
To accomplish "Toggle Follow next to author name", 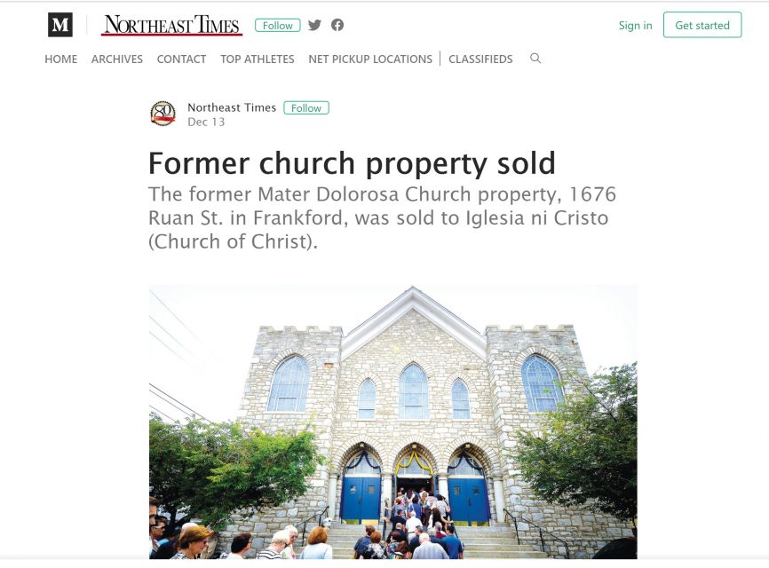I will click(x=306, y=107).
